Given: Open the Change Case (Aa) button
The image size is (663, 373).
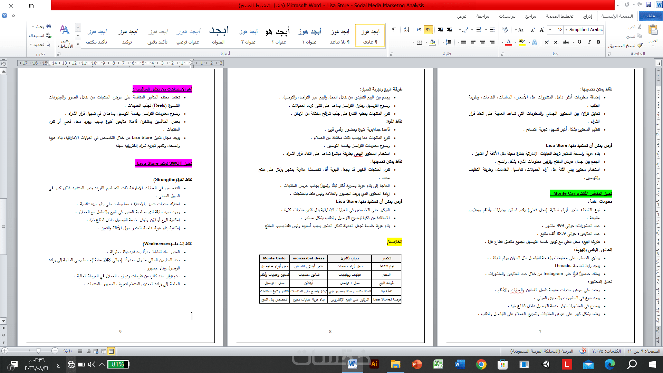Looking at the screenshot, I should (520, 30).
